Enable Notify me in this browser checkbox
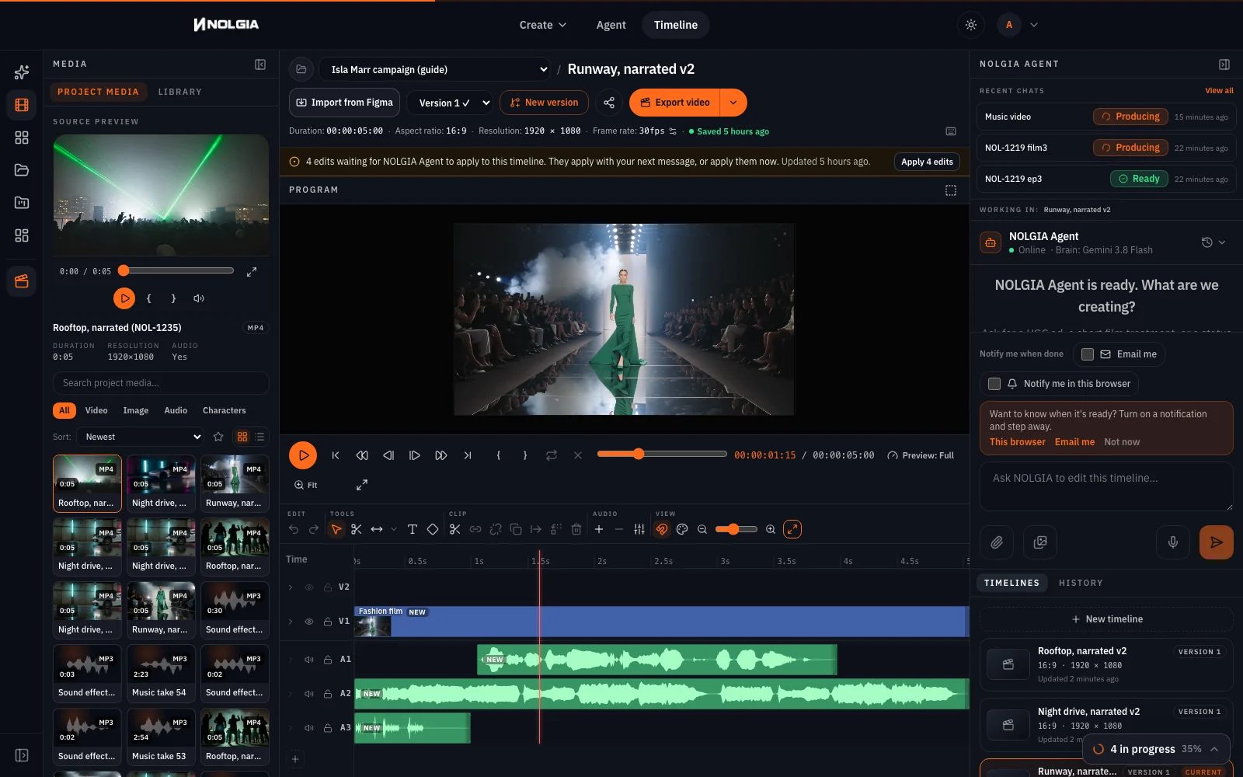The image size is (1243, 777). coord(994,384)
